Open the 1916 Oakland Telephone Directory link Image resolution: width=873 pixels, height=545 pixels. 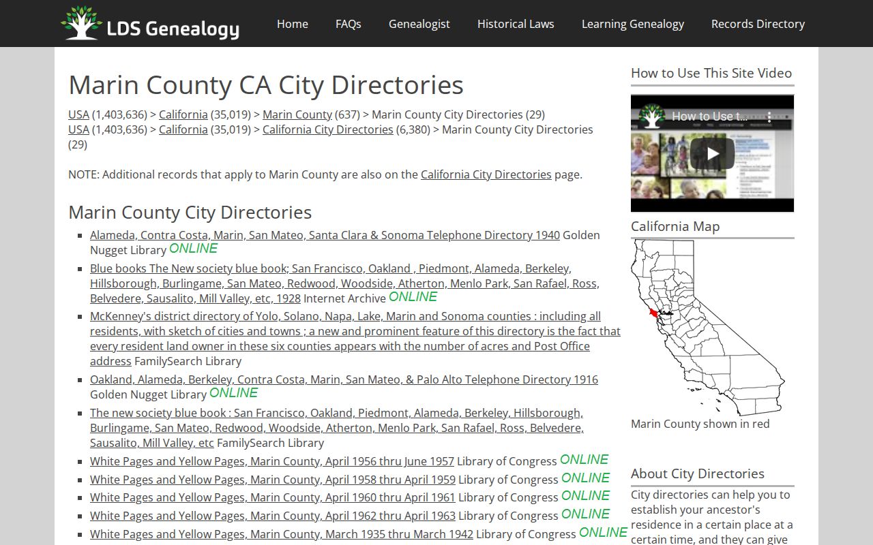click(x=344, y=379)
